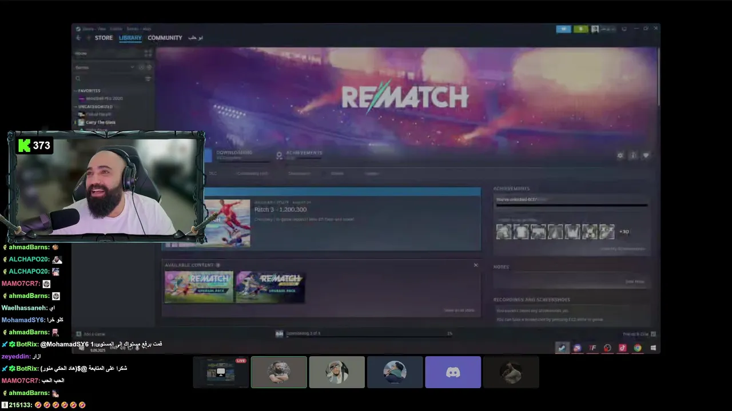Click the Patch 3 news thumbnail image
Viewport: 732px width, 411px height.
pos(227,223)
